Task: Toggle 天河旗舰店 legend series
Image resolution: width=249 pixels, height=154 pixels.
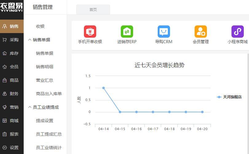Action: 229,97
